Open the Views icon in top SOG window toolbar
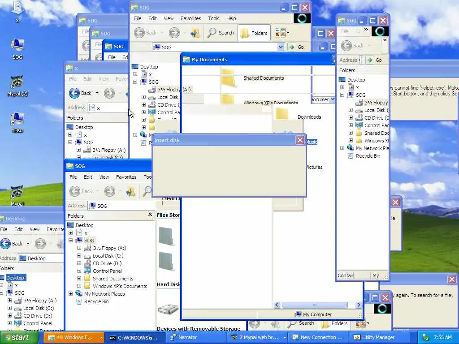Viewport: 459px width, 344px height. point(281,33)
